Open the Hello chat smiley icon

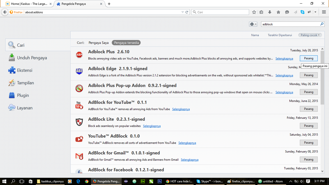pos(287,12)
